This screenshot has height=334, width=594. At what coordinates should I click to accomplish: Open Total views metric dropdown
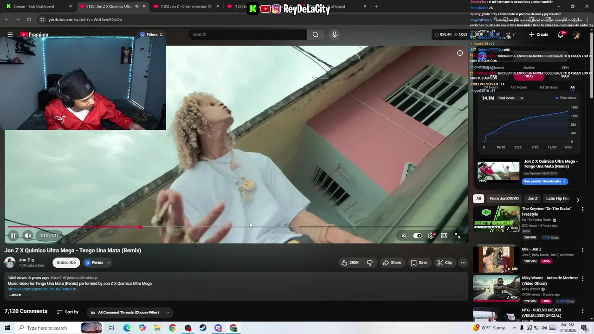[x=510, y=98]
